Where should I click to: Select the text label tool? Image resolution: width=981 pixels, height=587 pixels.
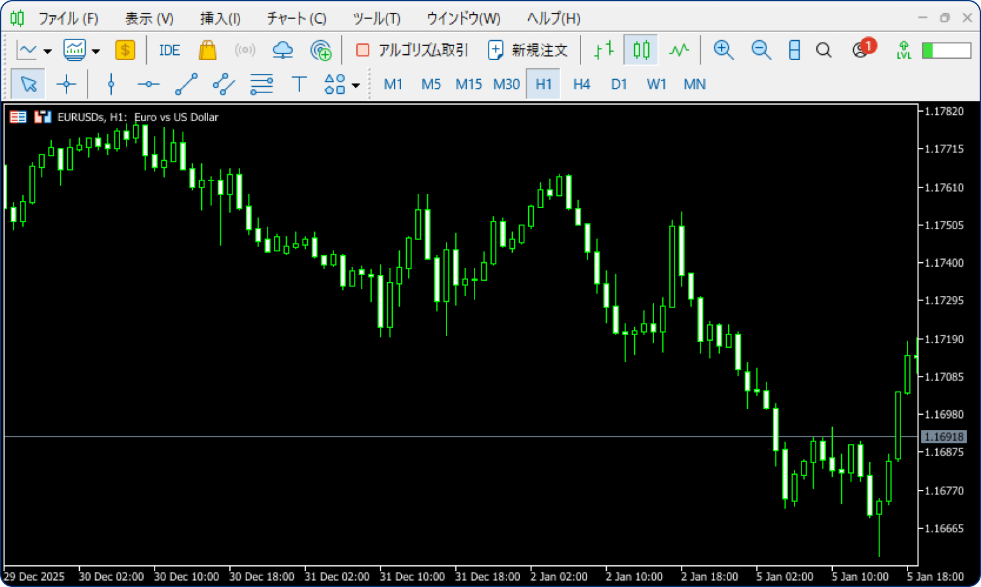point(299,84)
